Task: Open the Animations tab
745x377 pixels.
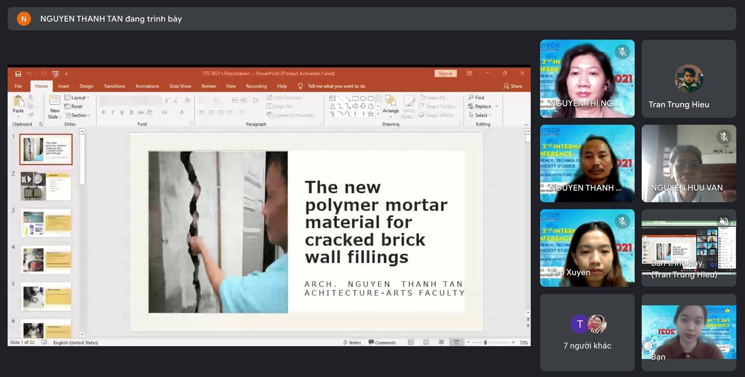Action: coord(147,86)
